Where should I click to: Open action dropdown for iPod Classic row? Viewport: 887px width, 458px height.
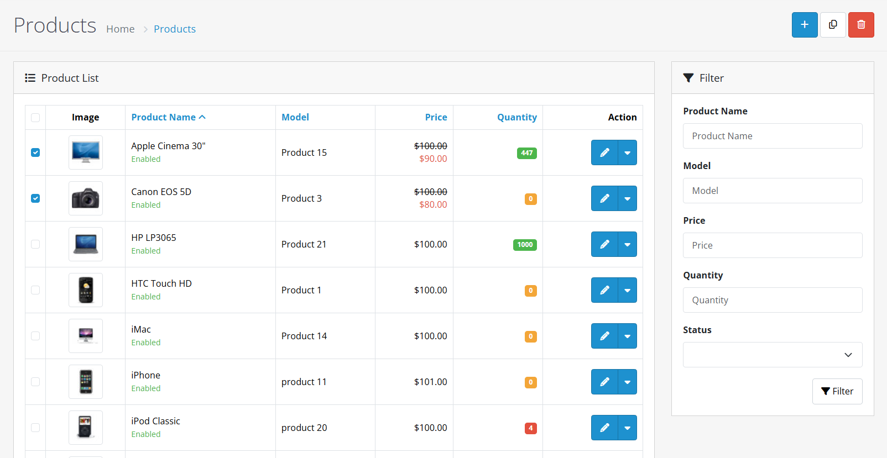(x=628, y=428)
